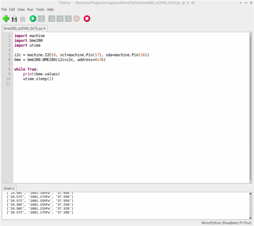This screenshot has width=254, height=226.
Task: Click the Save file toolbar icon
Action: coord(23,18)
